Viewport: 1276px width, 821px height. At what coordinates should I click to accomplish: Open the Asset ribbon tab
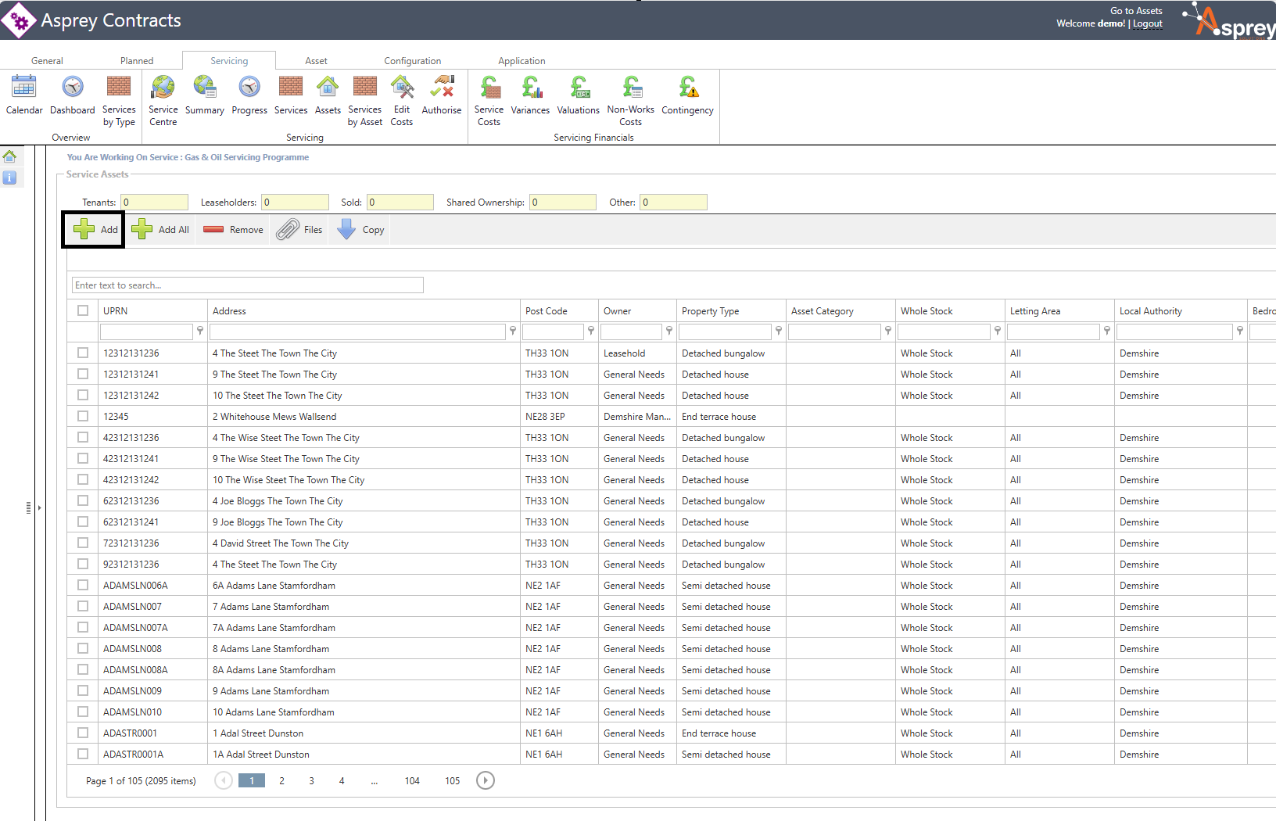[316, 61]
